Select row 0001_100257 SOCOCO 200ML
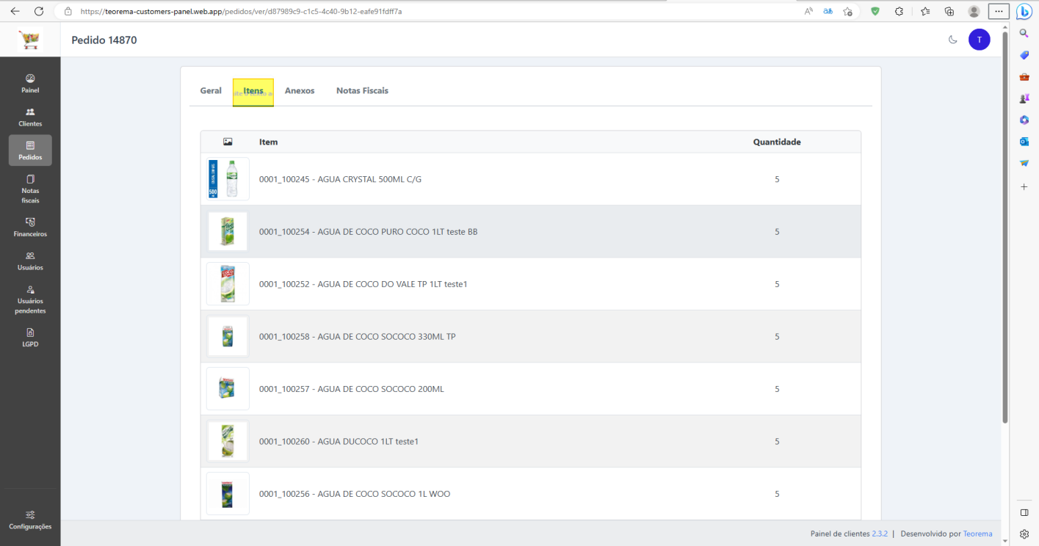 (x=530, y=389)
